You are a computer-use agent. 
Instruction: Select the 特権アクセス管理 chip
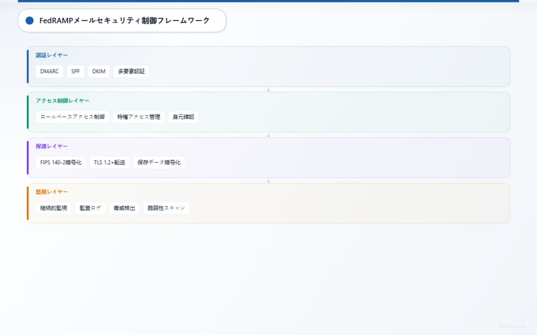pyautogui.click(x=138, y=117)
